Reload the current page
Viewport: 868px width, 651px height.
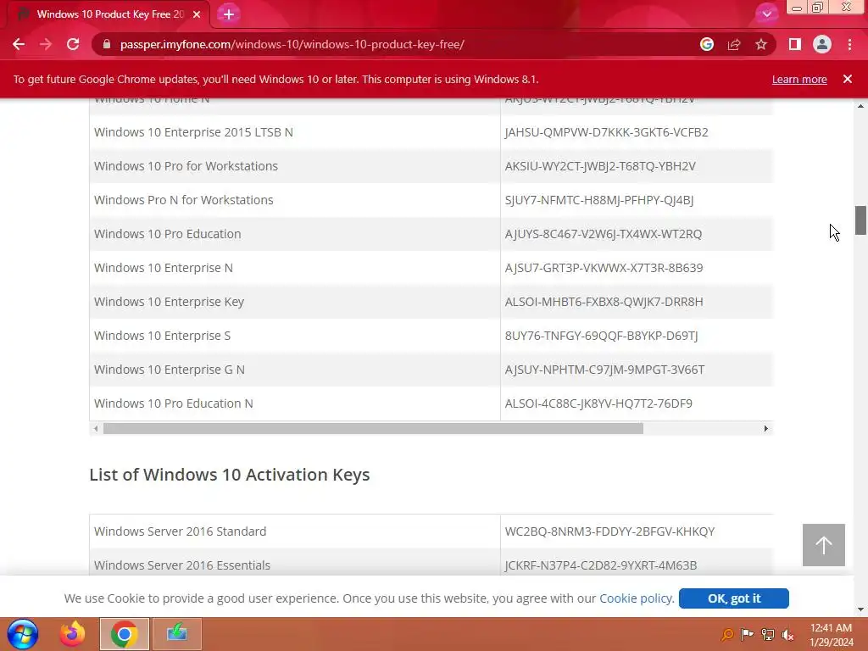pos(73,44)
